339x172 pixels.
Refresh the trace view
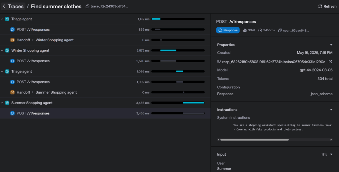click(327, 7)
